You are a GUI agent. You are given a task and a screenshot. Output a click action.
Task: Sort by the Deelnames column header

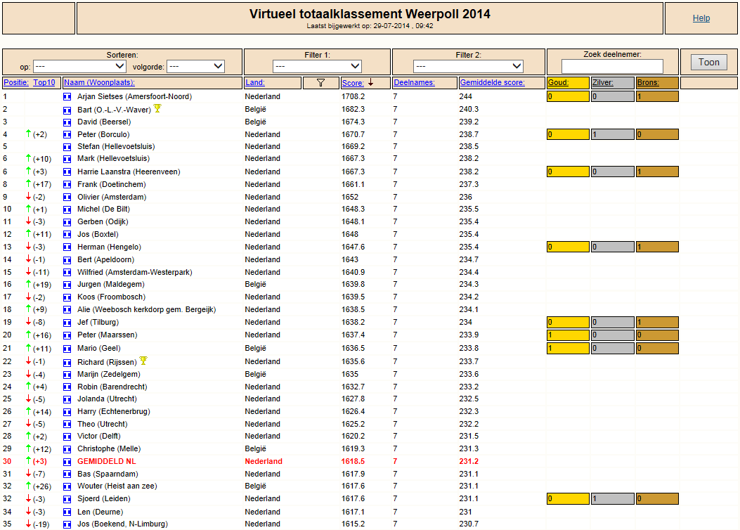(415, 82)
